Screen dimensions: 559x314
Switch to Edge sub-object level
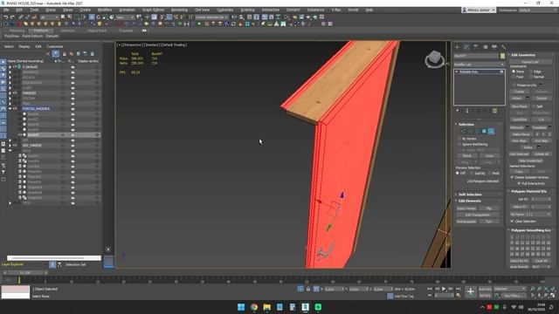tap(470, 132)
